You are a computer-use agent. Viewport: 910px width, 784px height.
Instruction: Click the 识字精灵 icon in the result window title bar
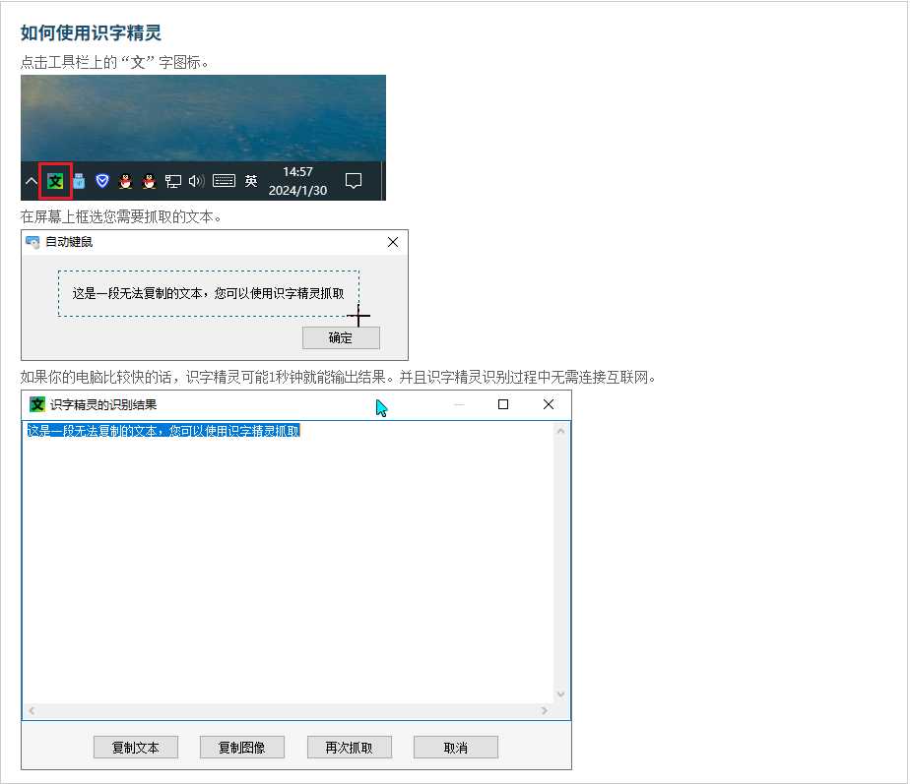35,404
